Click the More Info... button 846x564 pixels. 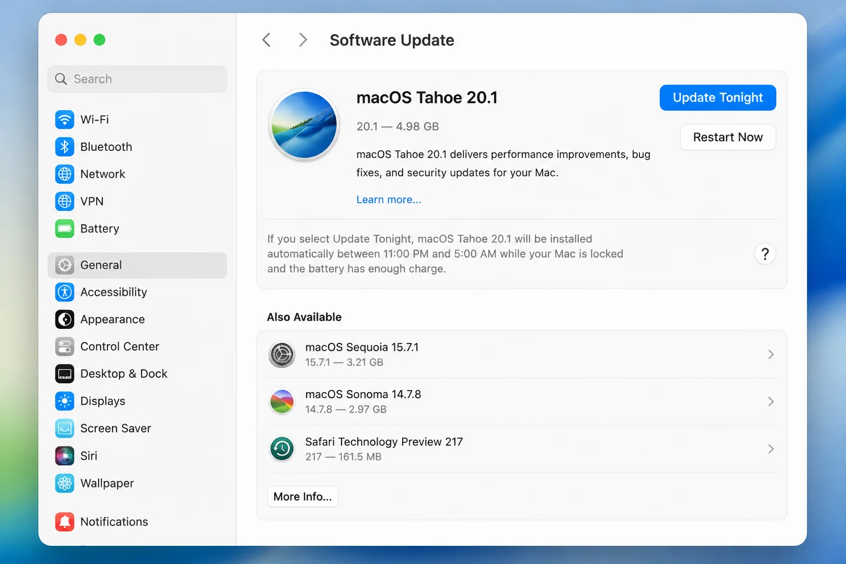click(x=302, y=497)
